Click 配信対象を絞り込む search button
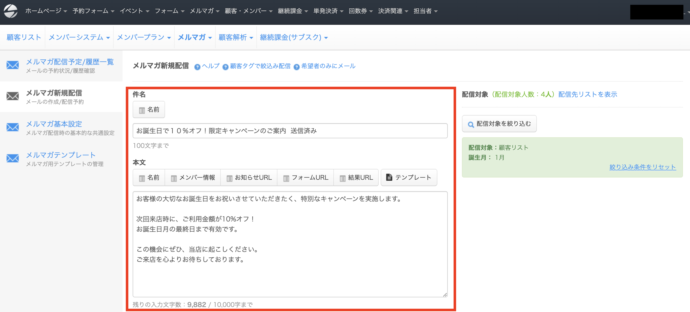 pyautogui.click(x=499, y=124)
